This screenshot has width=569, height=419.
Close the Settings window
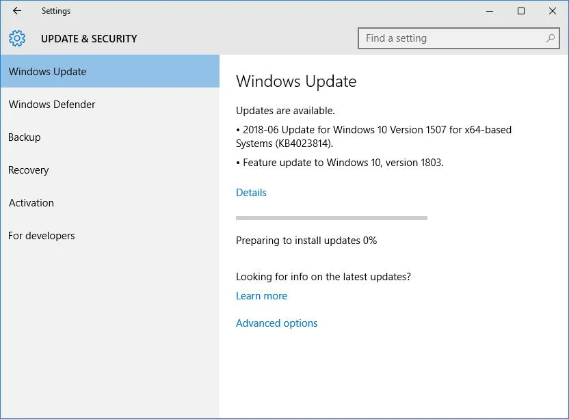[553, 11]
